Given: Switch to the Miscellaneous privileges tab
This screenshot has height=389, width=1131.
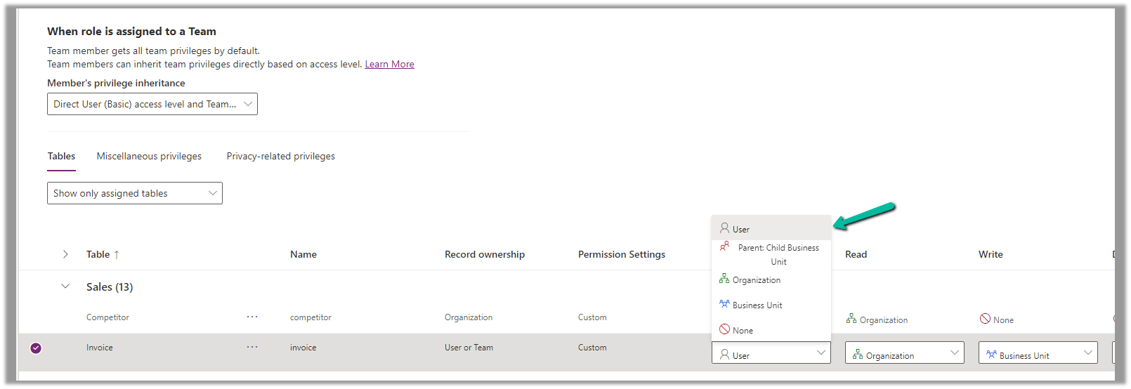Looking at the screenshot, I should (149, 157).
